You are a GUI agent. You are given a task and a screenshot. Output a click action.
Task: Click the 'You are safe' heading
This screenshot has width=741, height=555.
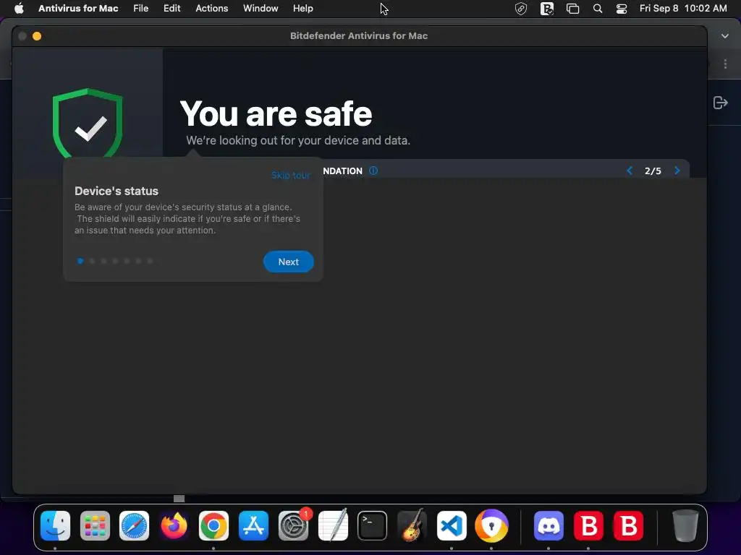pyautogui.click(x=276, y=113)
